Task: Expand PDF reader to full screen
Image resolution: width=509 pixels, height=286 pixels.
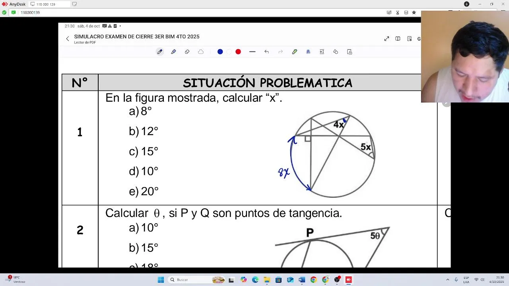Action: [x=387, y=39]
